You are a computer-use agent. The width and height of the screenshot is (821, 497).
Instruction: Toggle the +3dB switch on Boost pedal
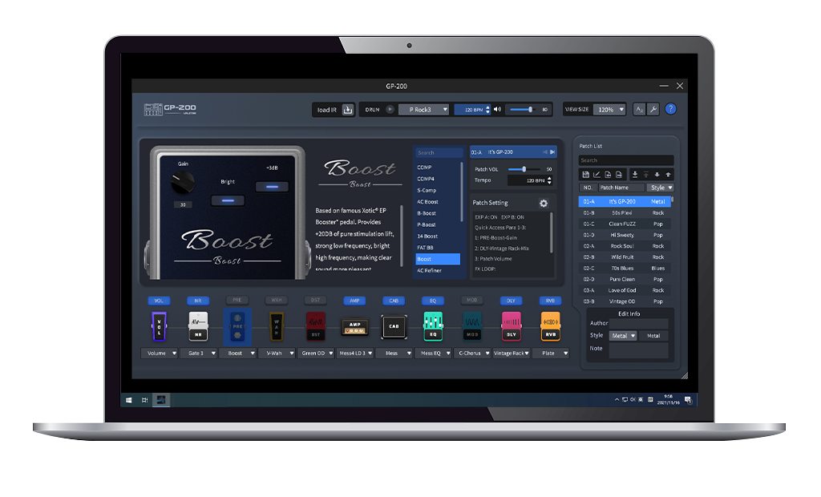[271, 187]
